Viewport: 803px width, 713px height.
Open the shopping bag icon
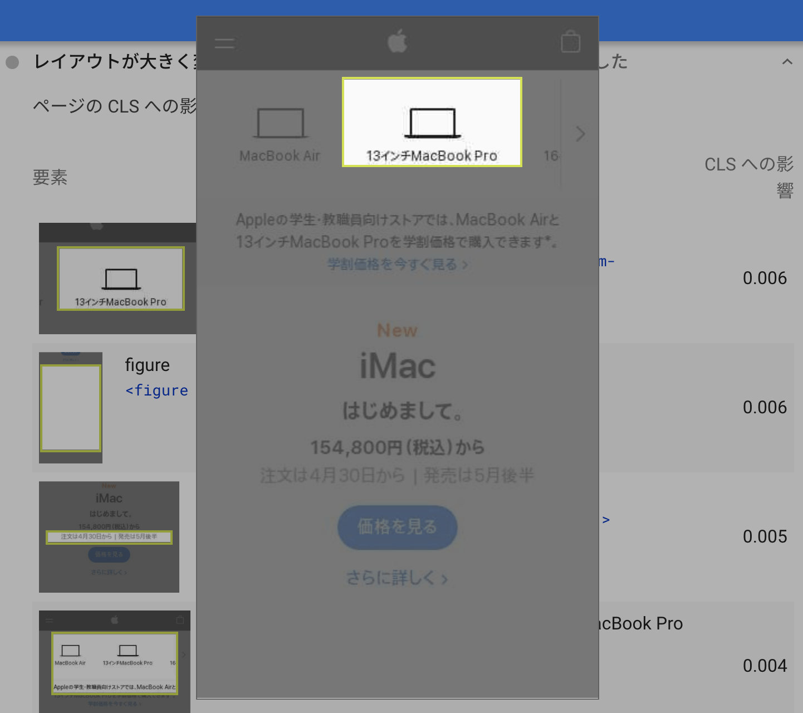pyautogui.click(x=571, y=42)
